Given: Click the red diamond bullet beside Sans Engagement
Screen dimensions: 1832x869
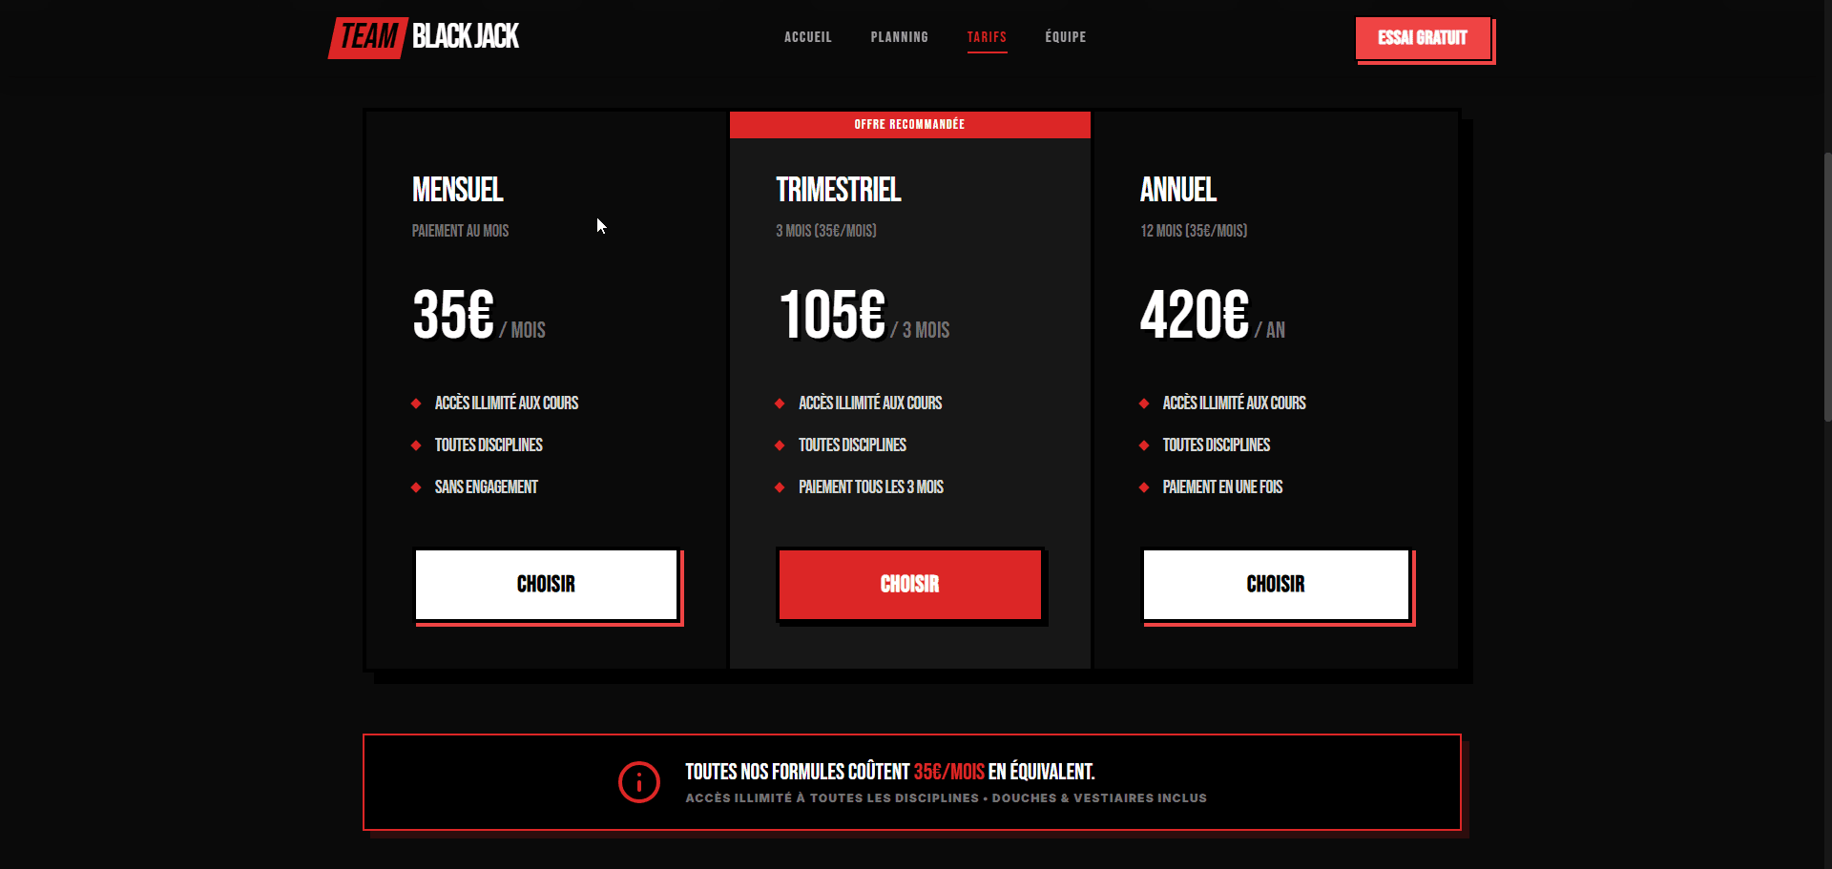Looking at the screenshot, I should 416,487.
